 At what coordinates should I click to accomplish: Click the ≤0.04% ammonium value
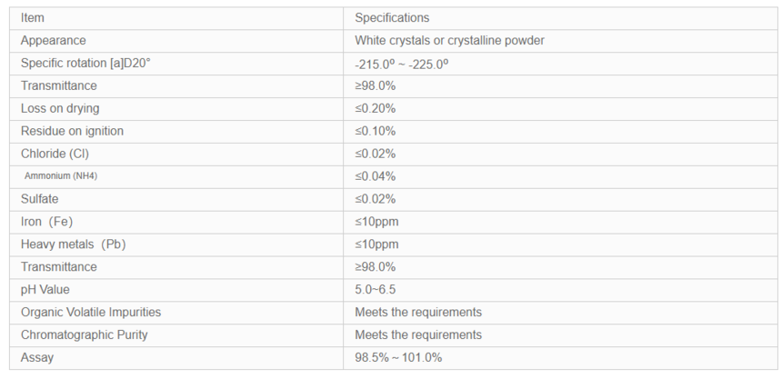(x=375, y=176)
